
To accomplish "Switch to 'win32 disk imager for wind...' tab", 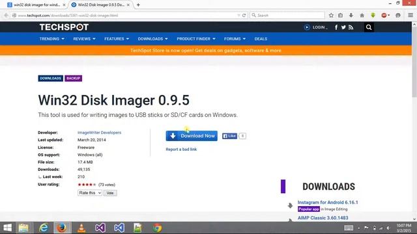I will point(36,5).
